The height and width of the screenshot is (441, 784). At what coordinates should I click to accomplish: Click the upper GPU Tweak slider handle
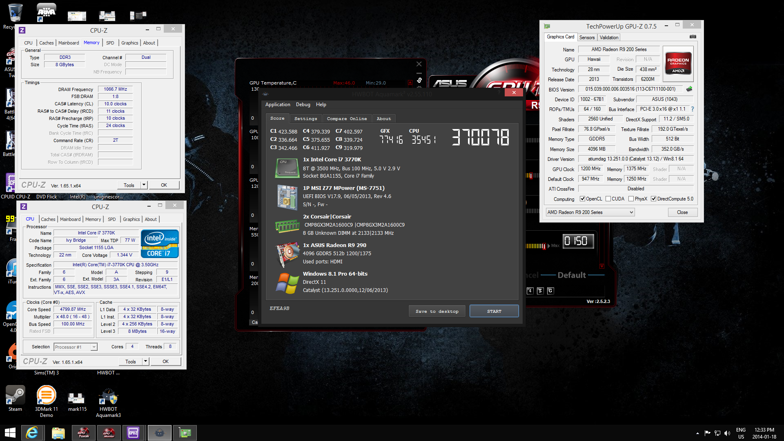(530, 176)
